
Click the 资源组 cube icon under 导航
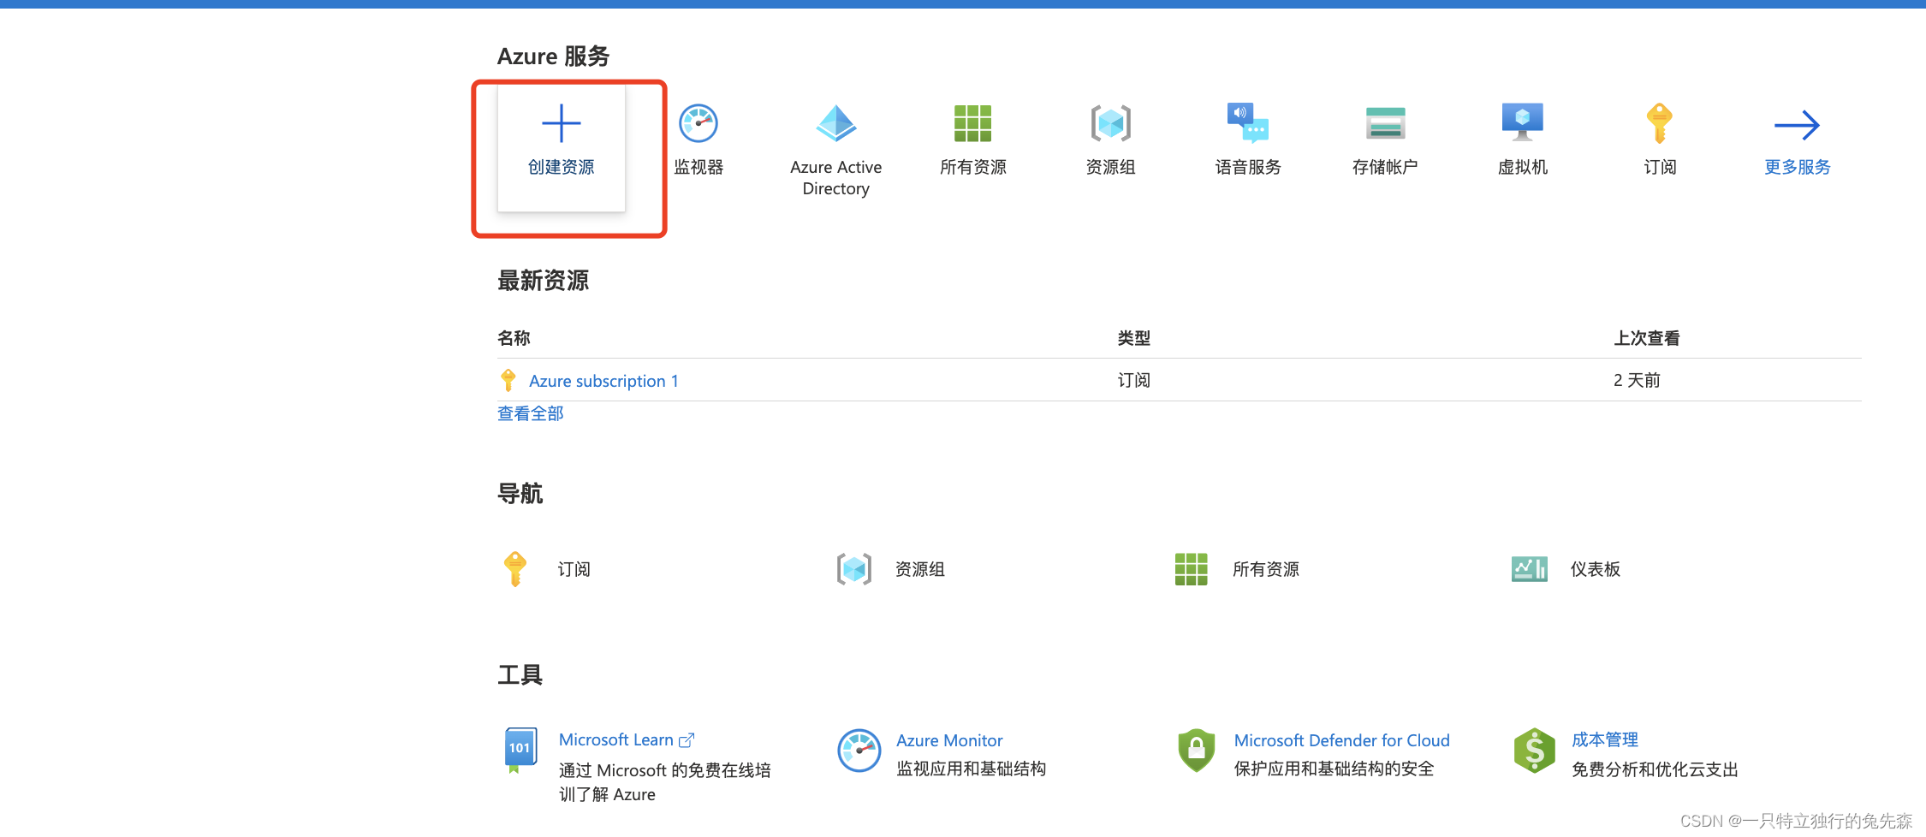[x=854, y=569]
